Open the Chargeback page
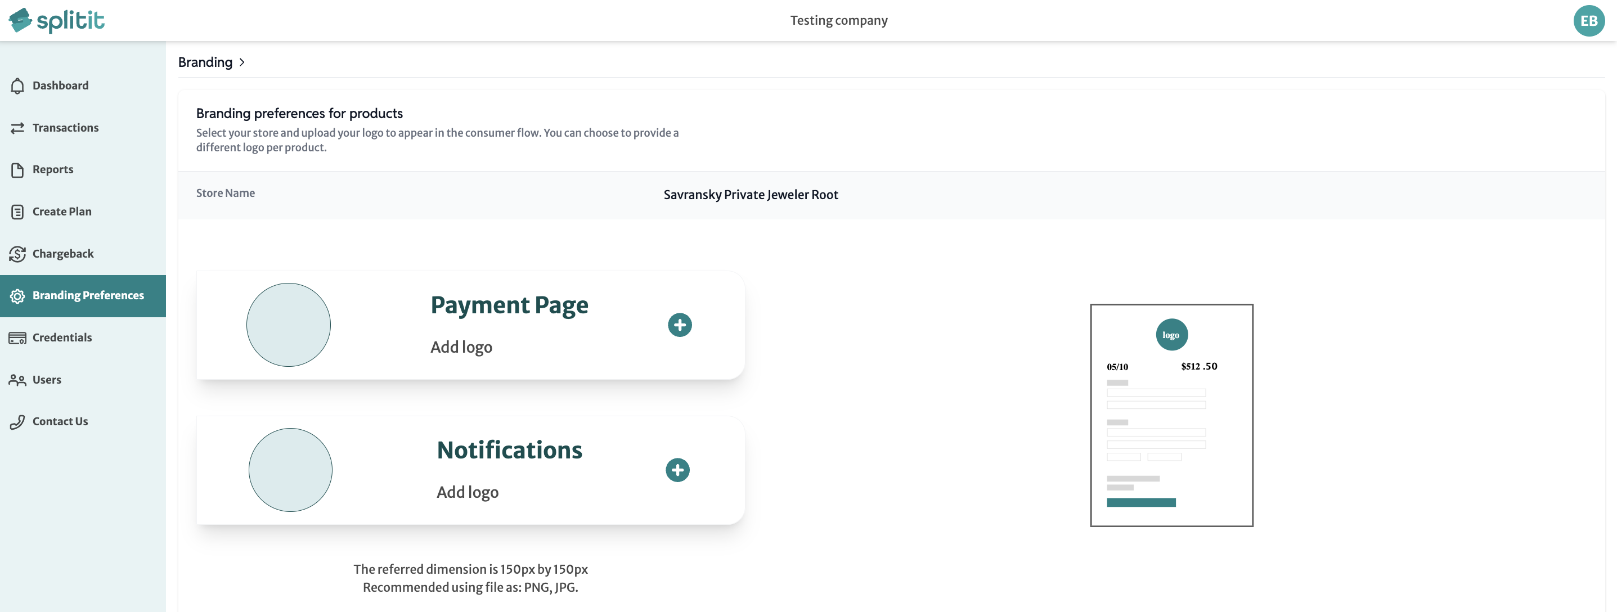This screenshot has width=1617, height=612. tap(83, 254)
